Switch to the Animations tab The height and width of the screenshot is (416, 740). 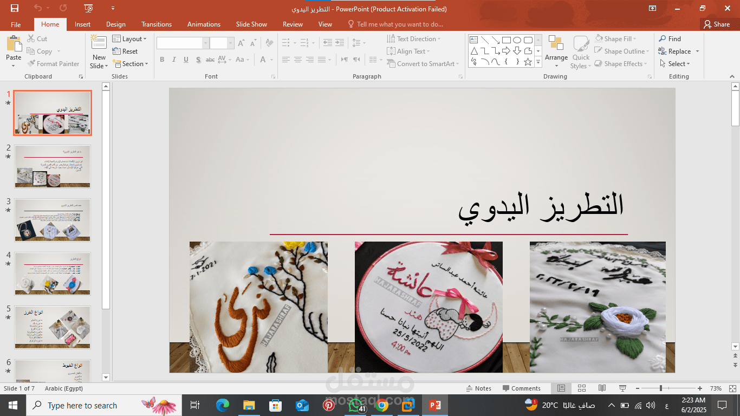click(204, 24)
